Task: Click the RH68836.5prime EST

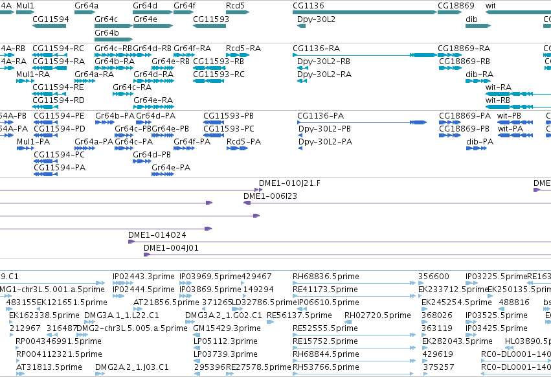Action: pyautogui.click(x=354, y=283)
